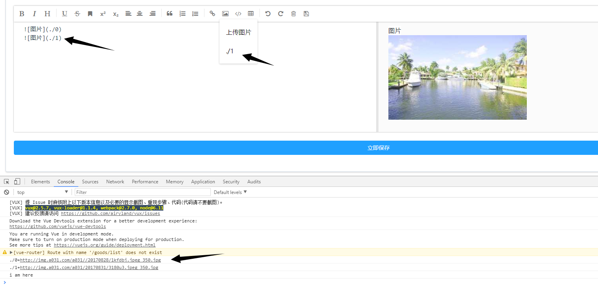Screen dimensions: 598x288
Task: Click inside the console Filter field
Action: [142, 192]
